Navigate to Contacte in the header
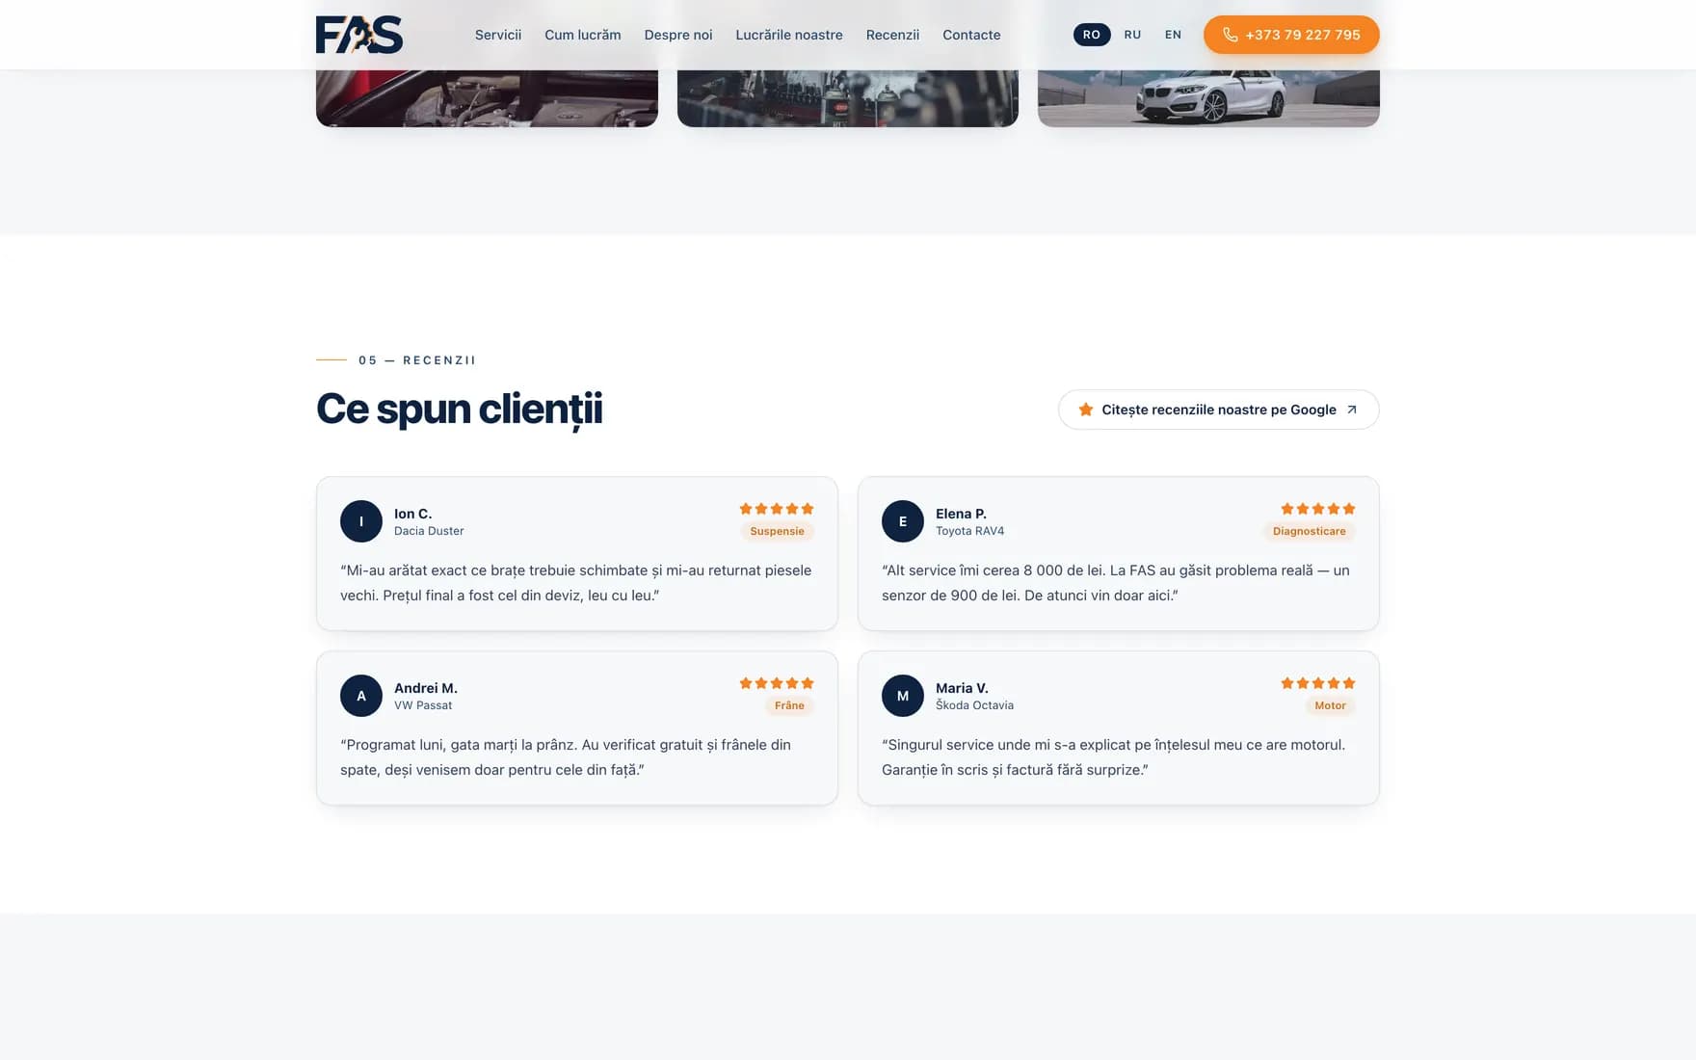Viewport: 1696px width, 1060px height. point(971,35)
